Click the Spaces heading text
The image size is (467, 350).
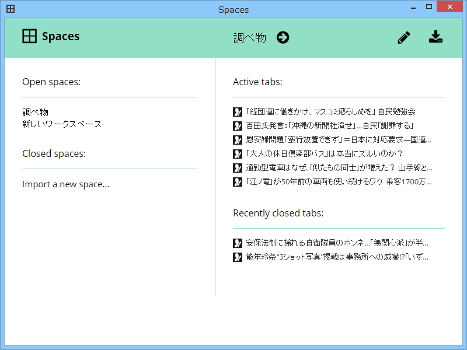(61, 36)
